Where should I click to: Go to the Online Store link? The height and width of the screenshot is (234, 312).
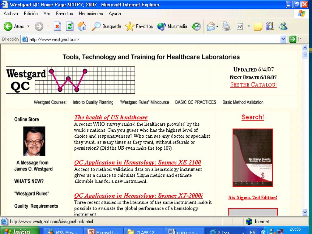coord(27,119)
